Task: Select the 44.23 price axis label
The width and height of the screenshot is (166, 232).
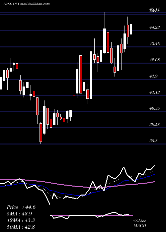Action: pyautogui.click(x=155, y=28)
